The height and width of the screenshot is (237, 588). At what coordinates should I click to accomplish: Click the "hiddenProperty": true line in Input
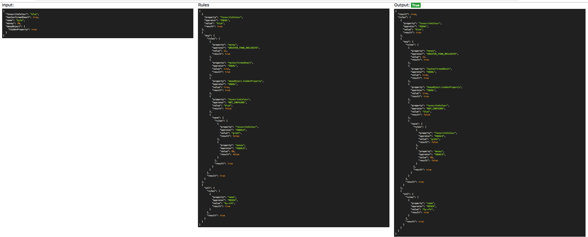tap(22, 30)
